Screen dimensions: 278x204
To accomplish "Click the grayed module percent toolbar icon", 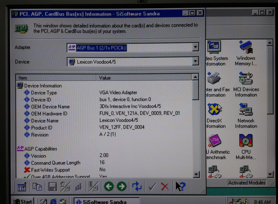I will coord(94,187).
